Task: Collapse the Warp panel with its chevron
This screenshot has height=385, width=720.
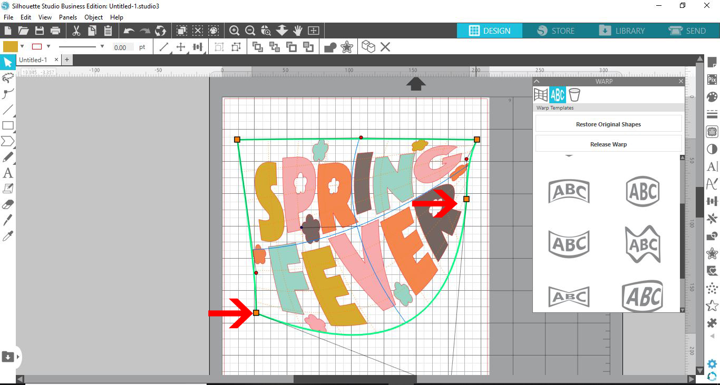Action: pos(537,81)
